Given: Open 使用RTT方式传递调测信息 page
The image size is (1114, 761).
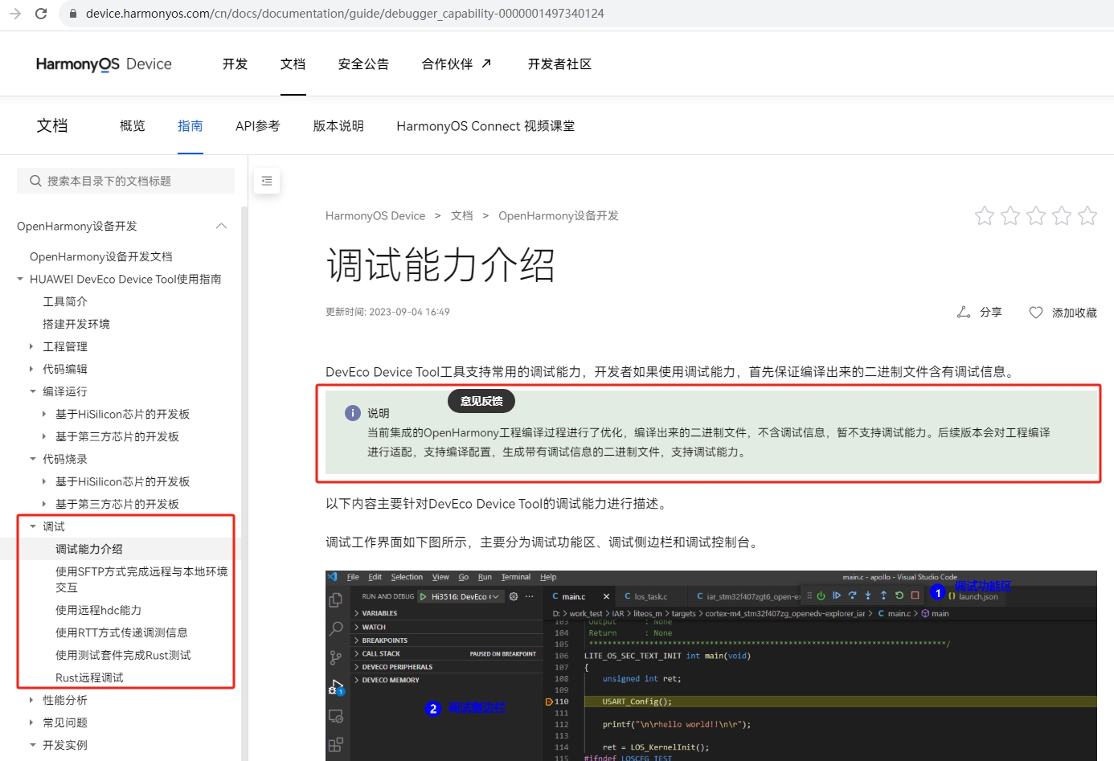Looking at the screenshot, I should tap(121, 632).
